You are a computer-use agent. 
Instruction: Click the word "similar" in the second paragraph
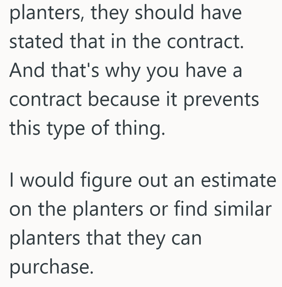click(x=243, y=209)
